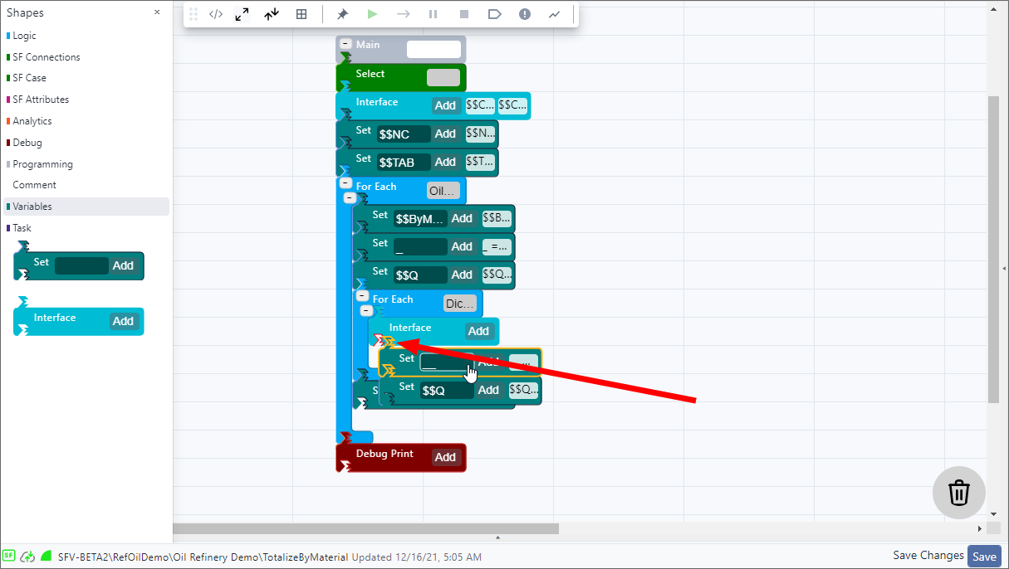
Task: Click Add on the Debug Print block
Action: tap(445, 457)
